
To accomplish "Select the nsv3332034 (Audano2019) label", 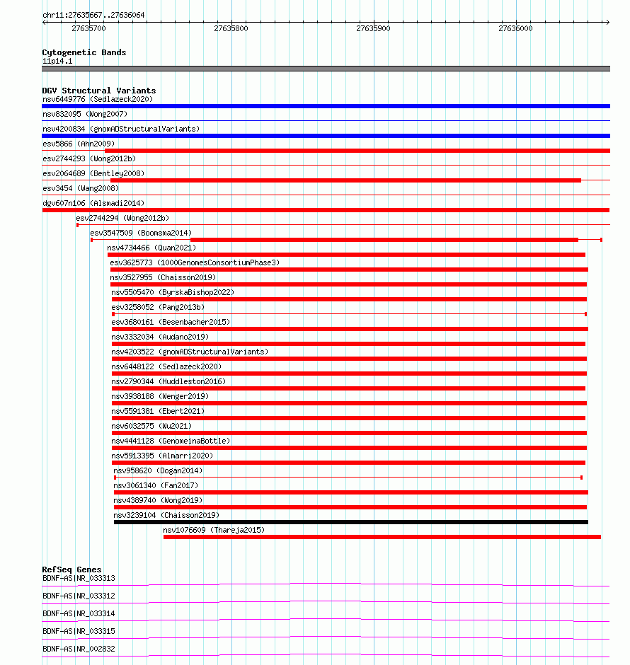I will click(160, 337).
